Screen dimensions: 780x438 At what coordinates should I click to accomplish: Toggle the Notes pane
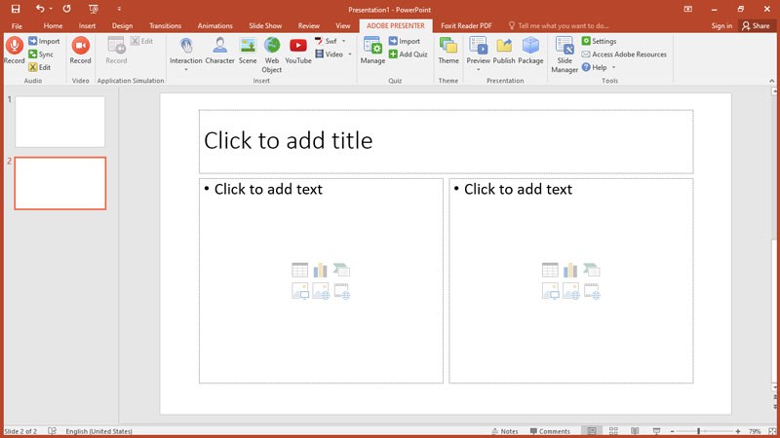click(505, 431)
